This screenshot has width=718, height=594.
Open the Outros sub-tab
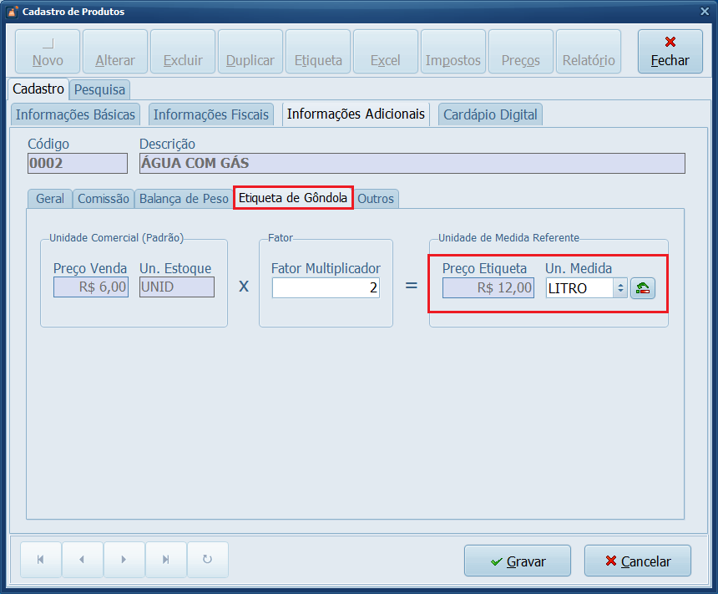(376, 199)
